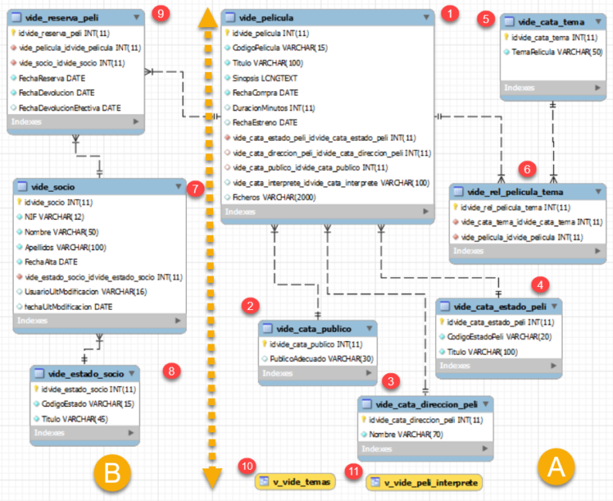This screenshot has height=501, width=613.
Task: Click the vide_cata_tema table icon
Action: [509, 22]
